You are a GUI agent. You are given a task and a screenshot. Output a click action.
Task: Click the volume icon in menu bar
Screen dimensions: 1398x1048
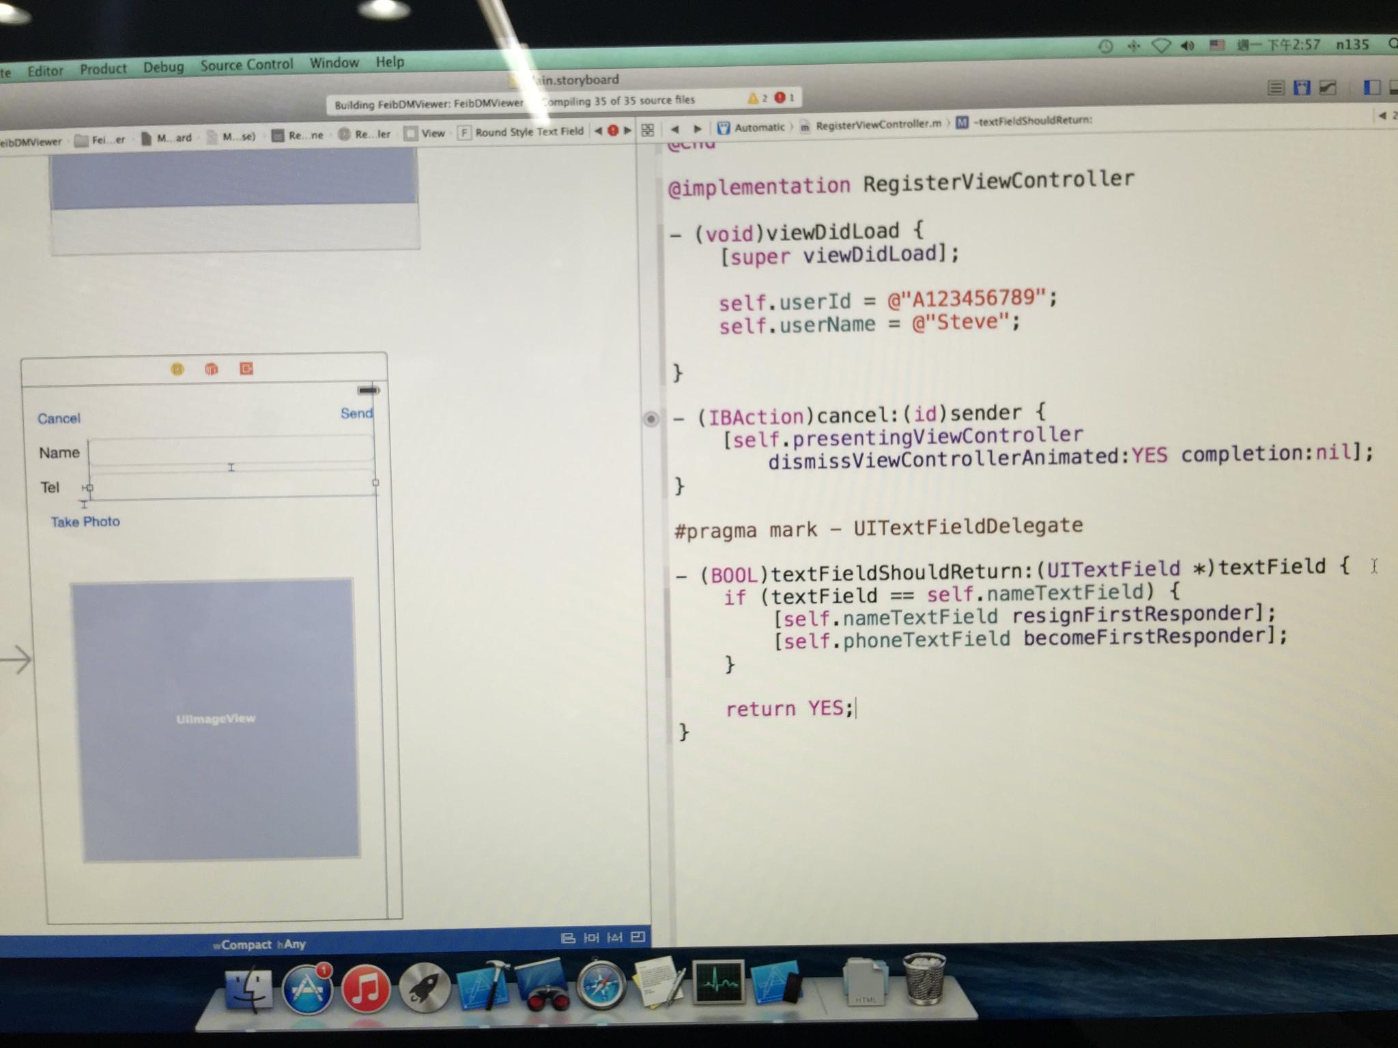(1187, 46)
